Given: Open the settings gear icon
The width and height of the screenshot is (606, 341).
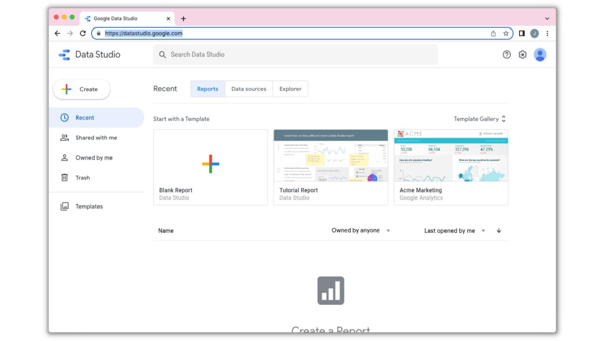Looking at the screenshot, I should 522,55.
